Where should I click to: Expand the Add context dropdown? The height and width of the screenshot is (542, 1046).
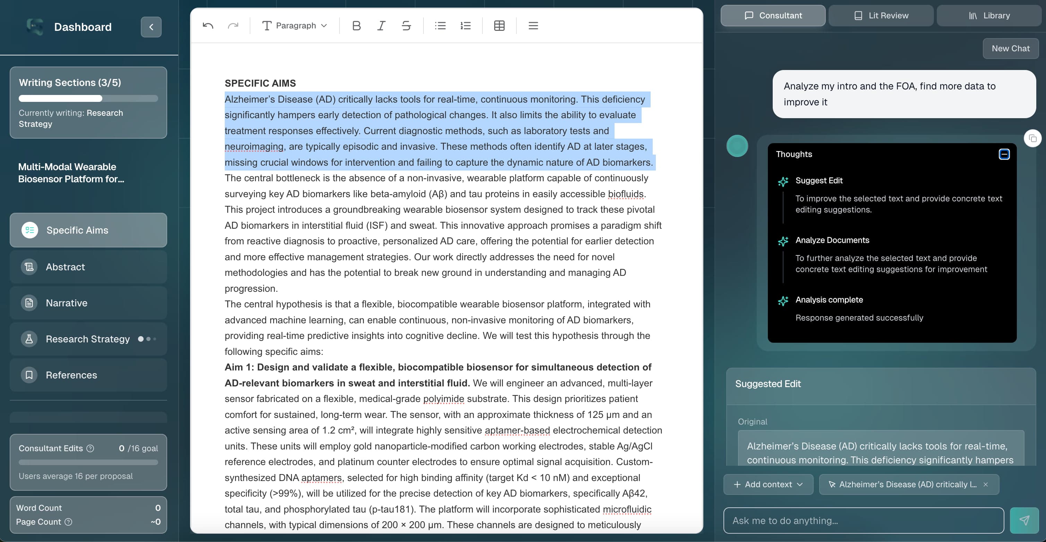click(x=768, y=484)
